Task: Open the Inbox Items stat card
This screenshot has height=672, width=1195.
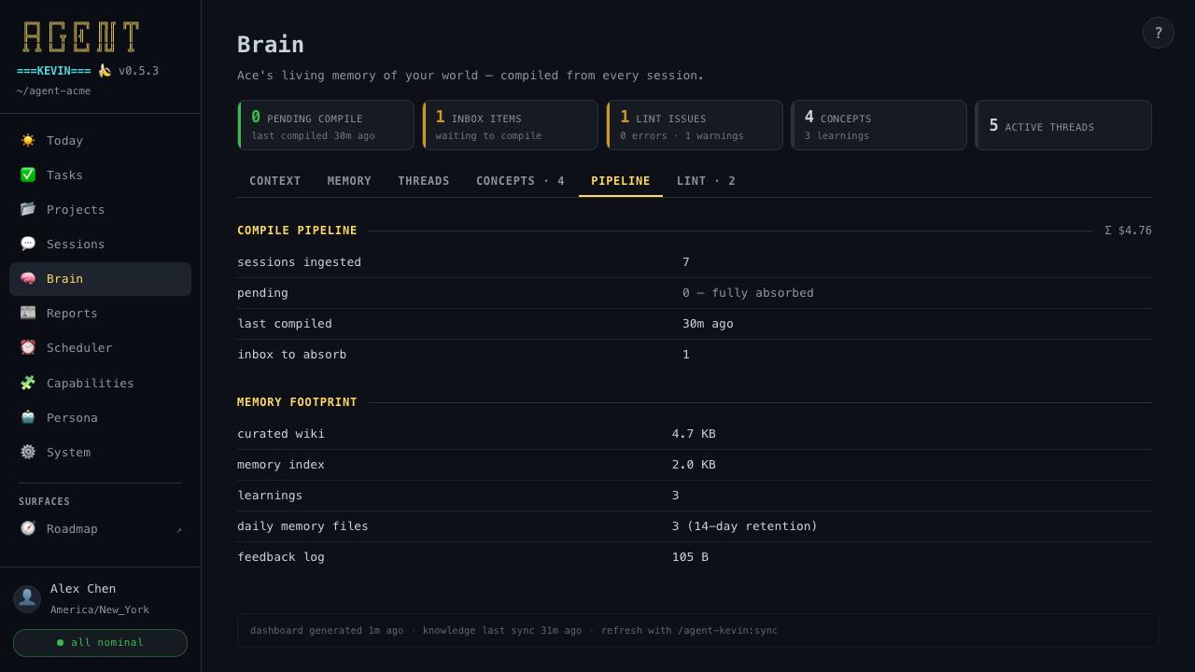Action: click(x=510, y=125)
